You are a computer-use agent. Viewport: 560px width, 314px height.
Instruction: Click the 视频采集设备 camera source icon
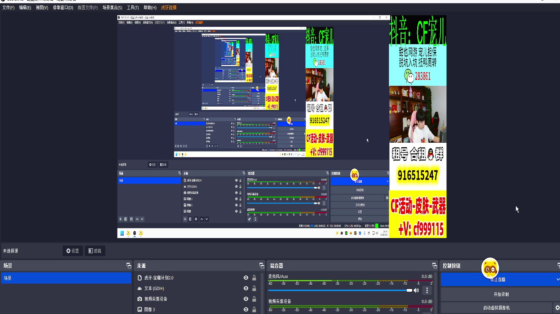(140, 299)
